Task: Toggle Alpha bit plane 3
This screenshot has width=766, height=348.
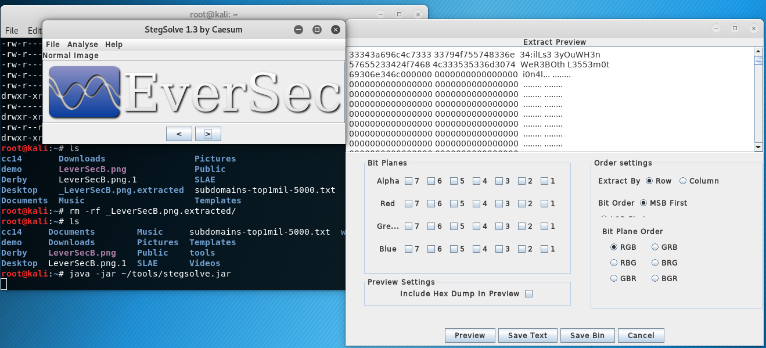Action: pyautogui.click(x=499, y=181)
